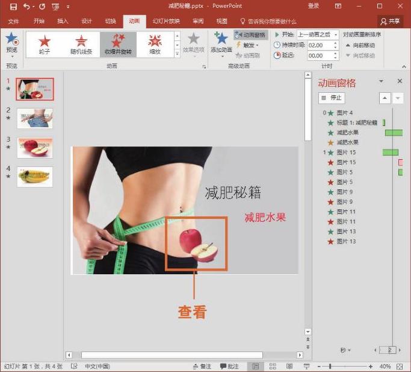Click the apple picture on the slide

pos(199,245)
